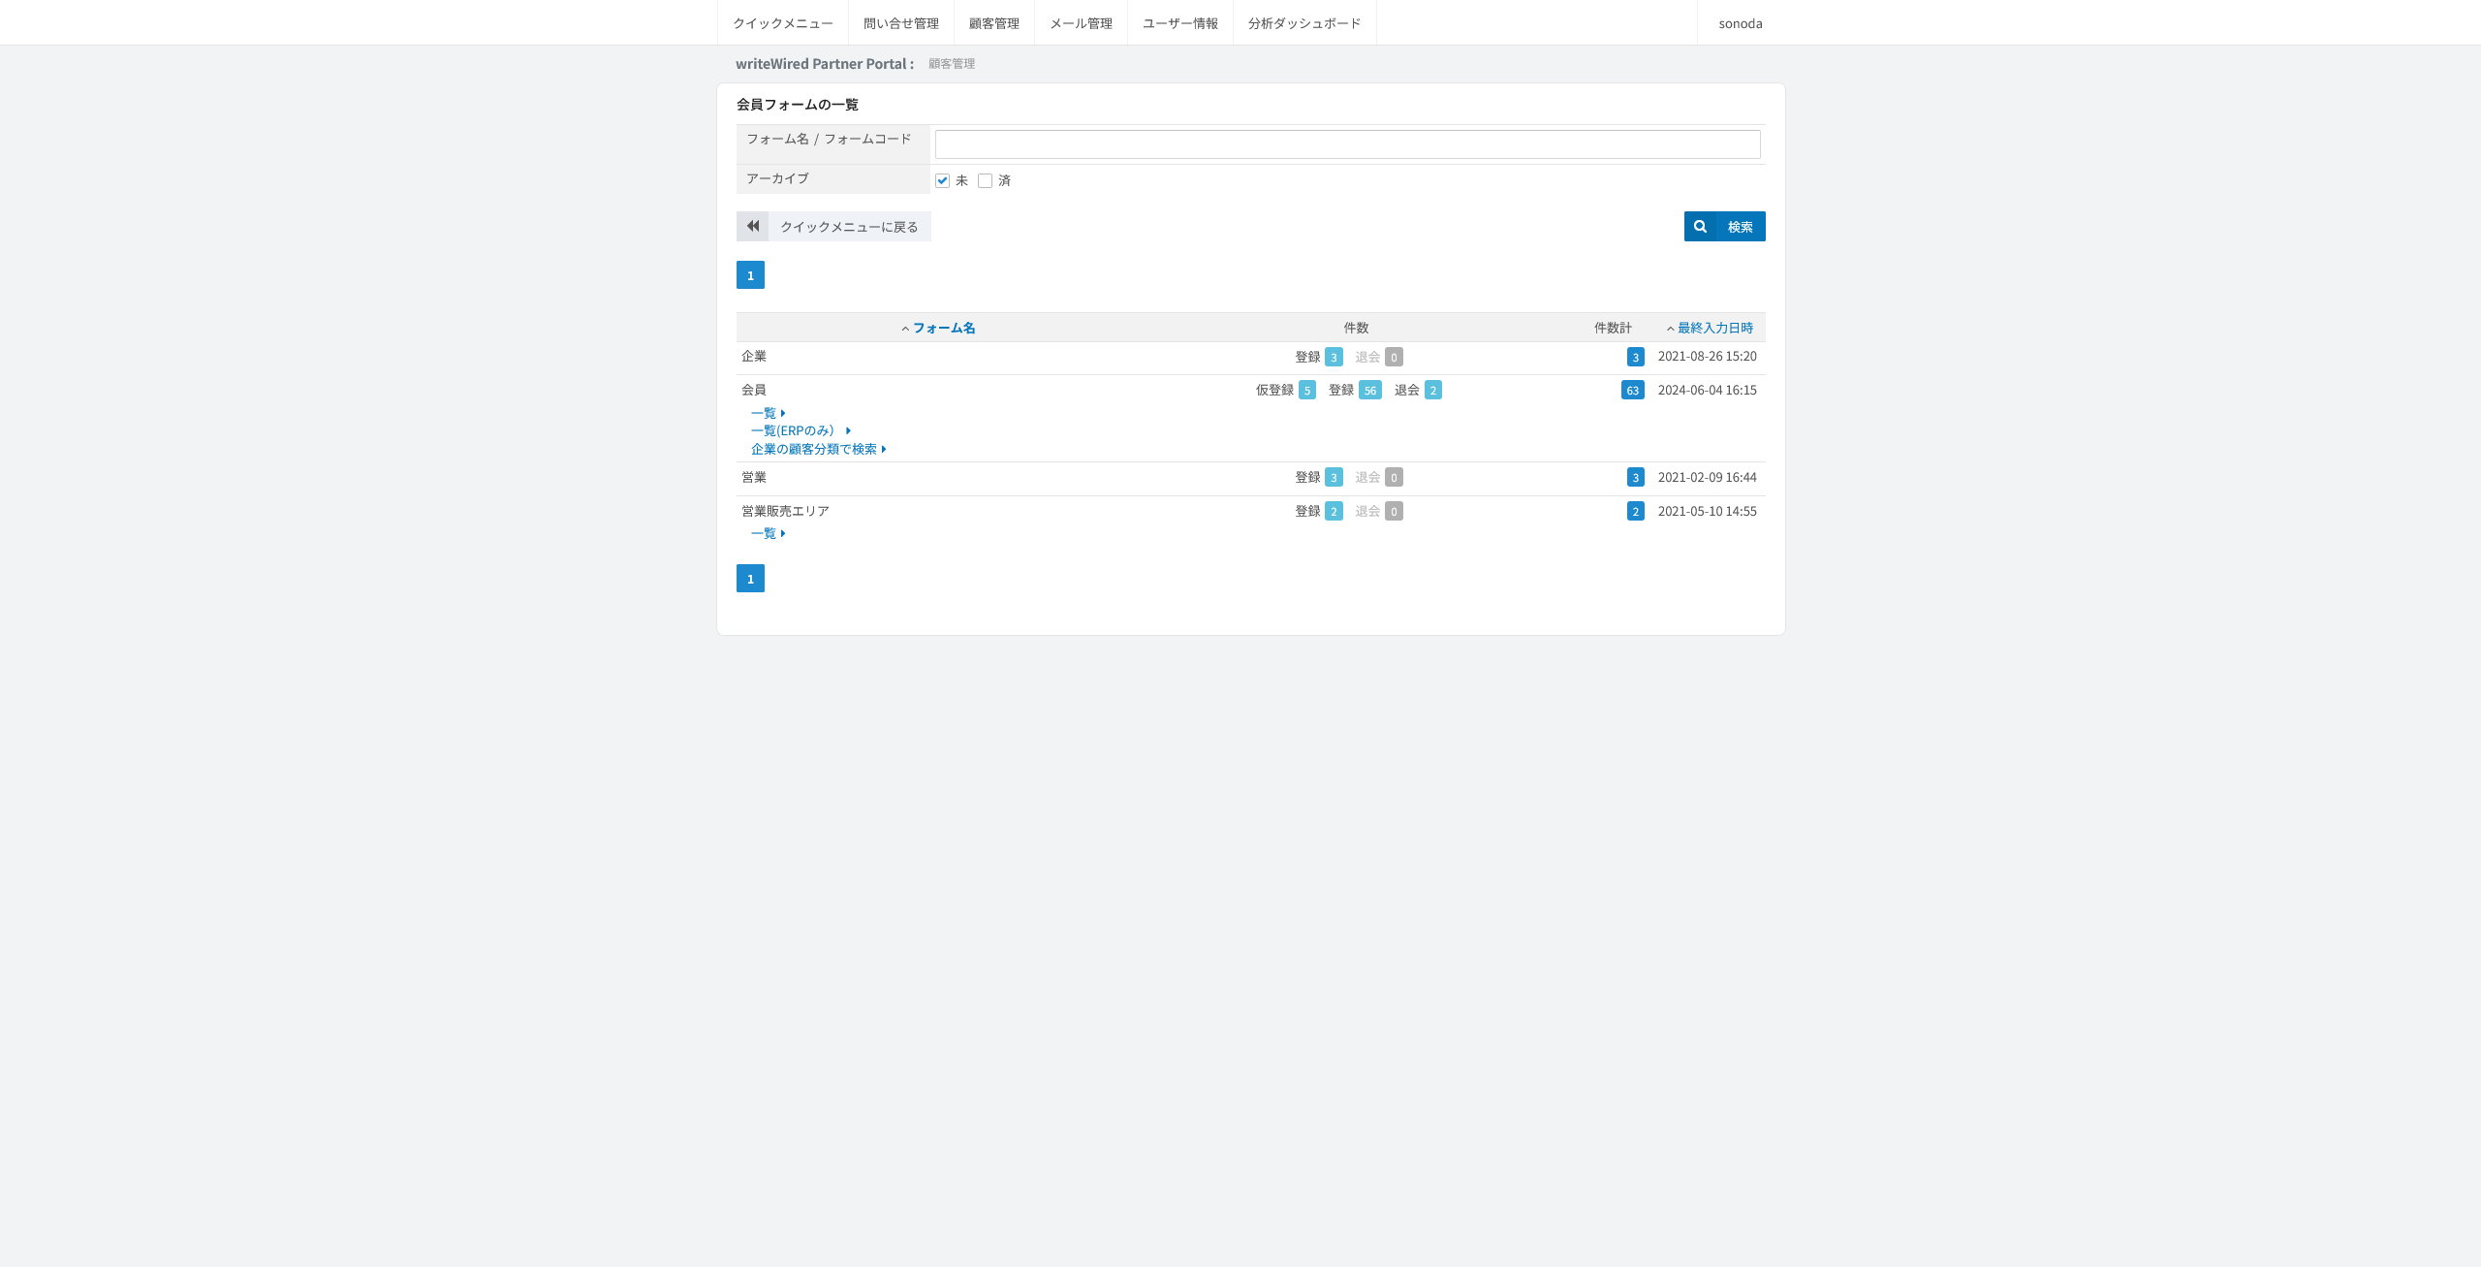This screenshot has width=2481, height=1267.
Task: Click the 営業販売エリア 退会 badge 0
Action: pyautogui.click(x=1394, y=511)
